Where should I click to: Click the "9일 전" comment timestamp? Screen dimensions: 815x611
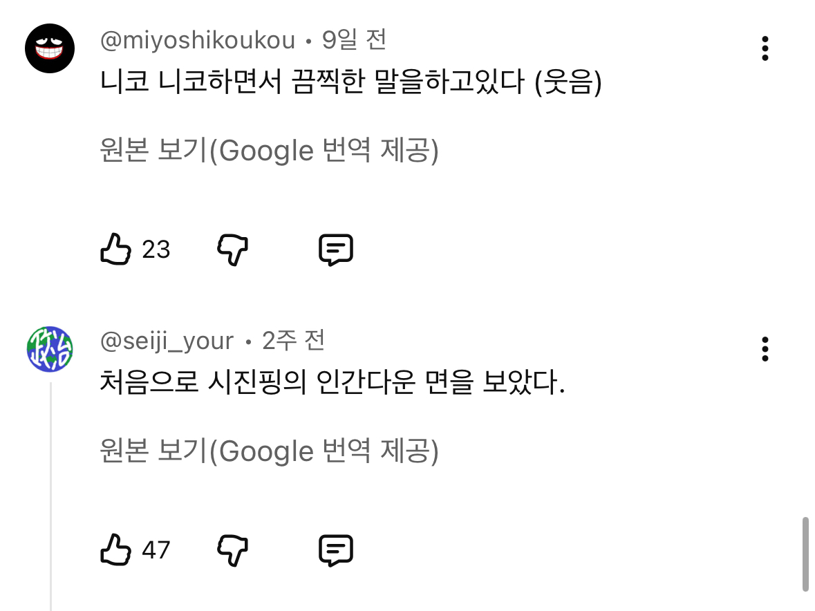coord(354,41)
